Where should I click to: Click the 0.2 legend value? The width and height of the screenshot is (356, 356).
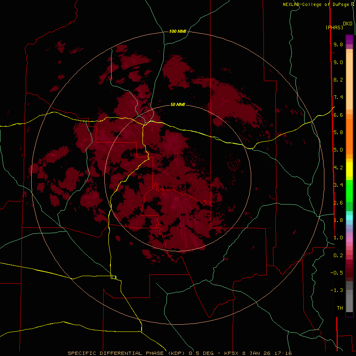click(x=338, y=256)
